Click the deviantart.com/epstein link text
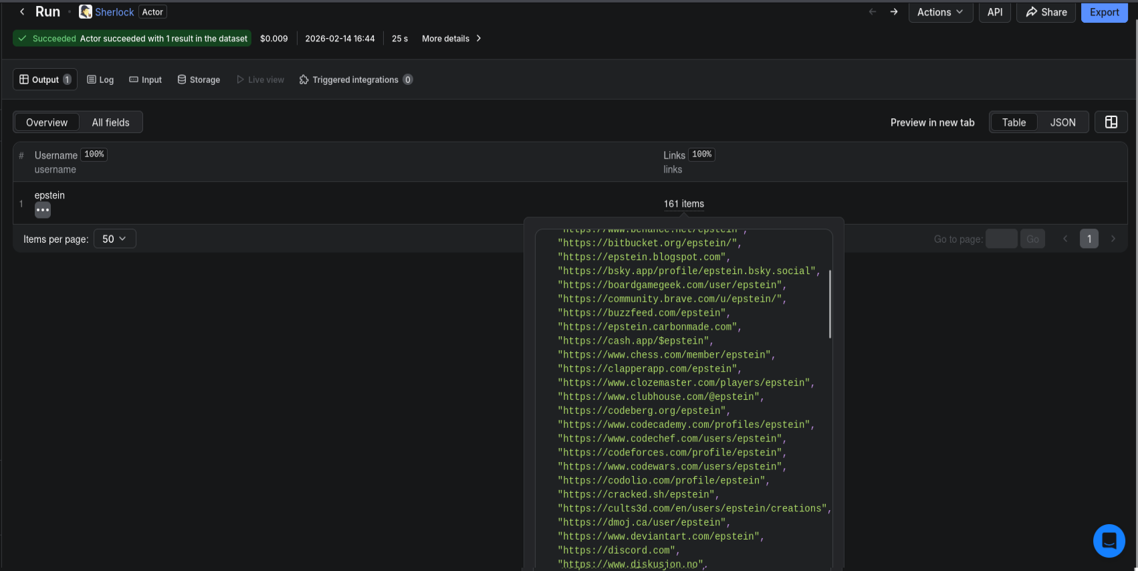 coord(659,538)
